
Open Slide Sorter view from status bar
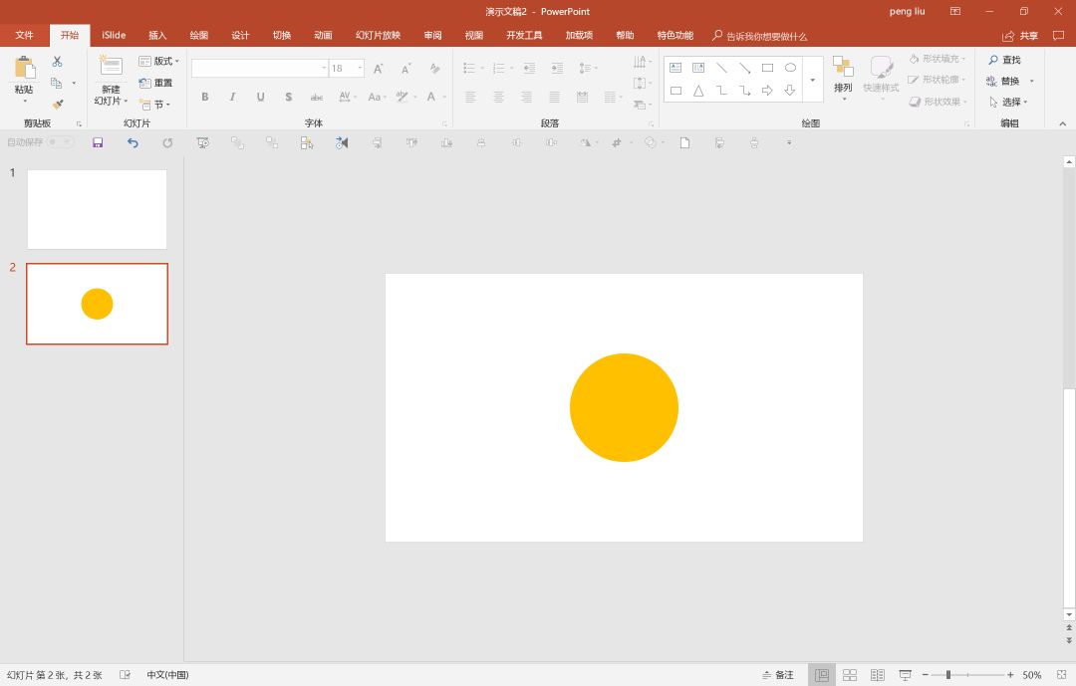point(850,675)
